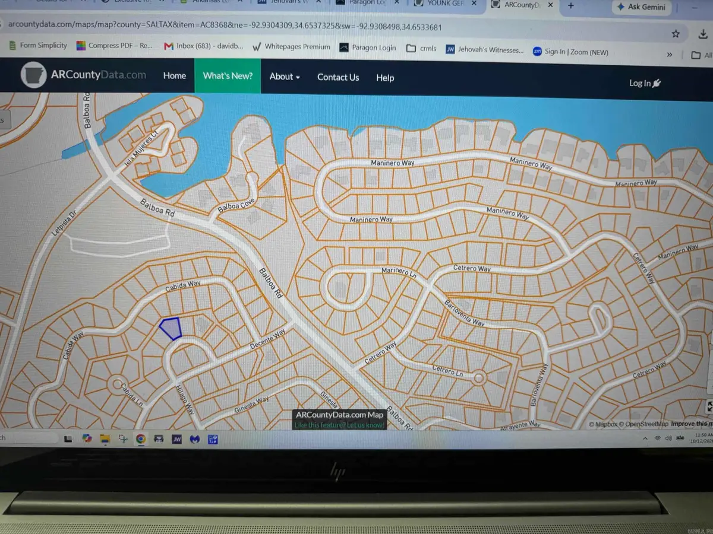Expand the About dropdown menu
The width and height of the screenshot is (713, 534).
click(285, 77)
